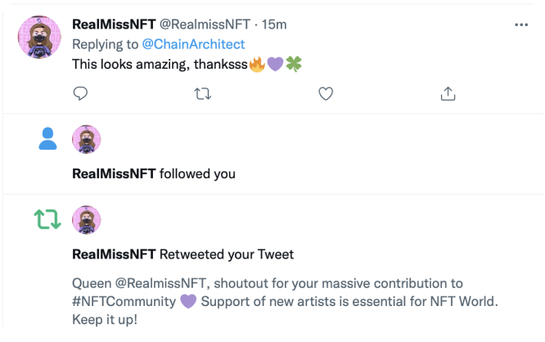
Task: Click the share icon below the tweet
Action: tap(448, 94)
